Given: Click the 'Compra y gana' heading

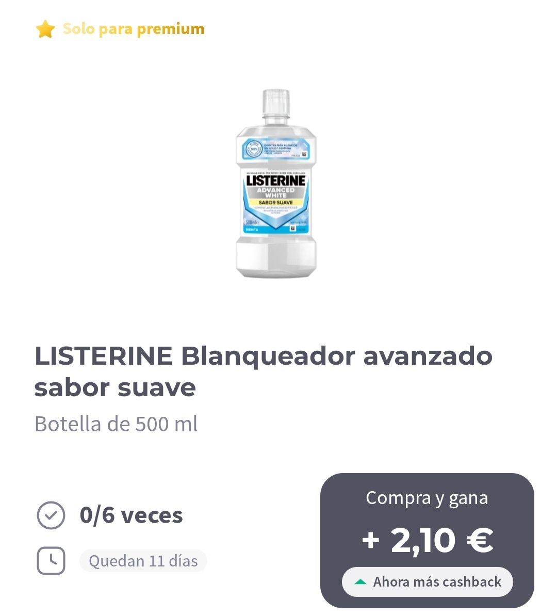Looking at the screenshot, I should (x=427, y=498).
